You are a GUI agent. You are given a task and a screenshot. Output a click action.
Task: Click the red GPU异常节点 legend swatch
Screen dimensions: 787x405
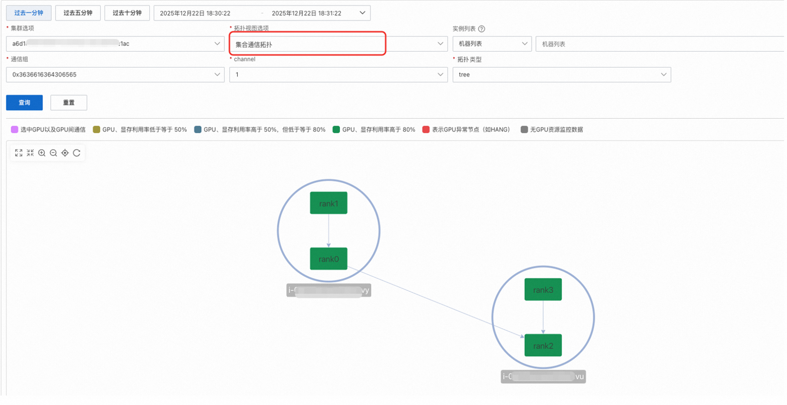(x=426, y=129)
